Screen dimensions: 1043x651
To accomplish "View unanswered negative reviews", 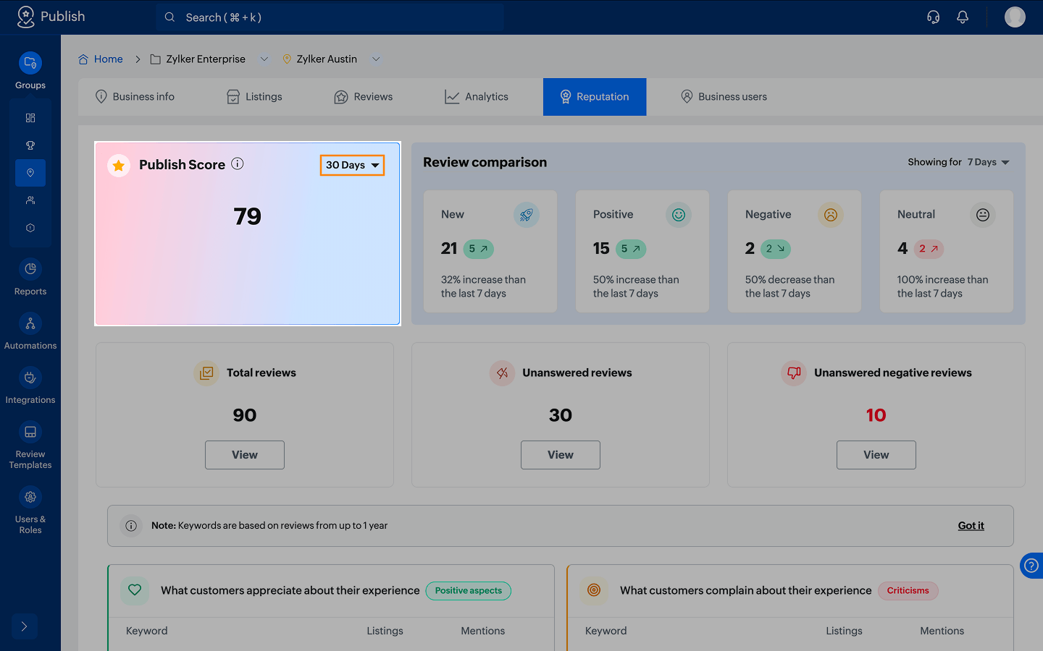I will tap(876, 455).
